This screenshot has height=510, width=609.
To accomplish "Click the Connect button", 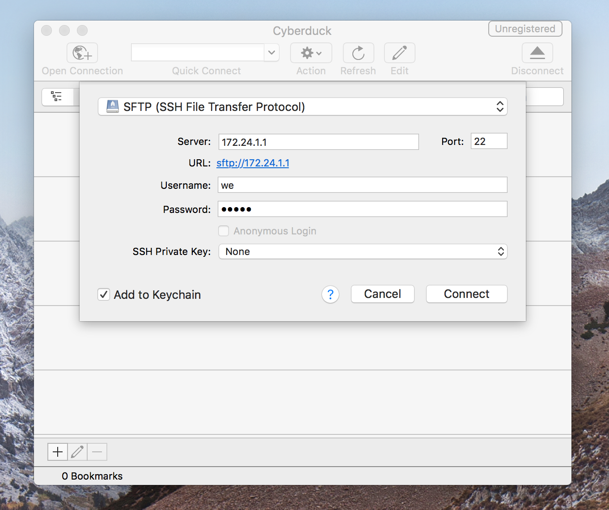I will click(x=466, y=294).
